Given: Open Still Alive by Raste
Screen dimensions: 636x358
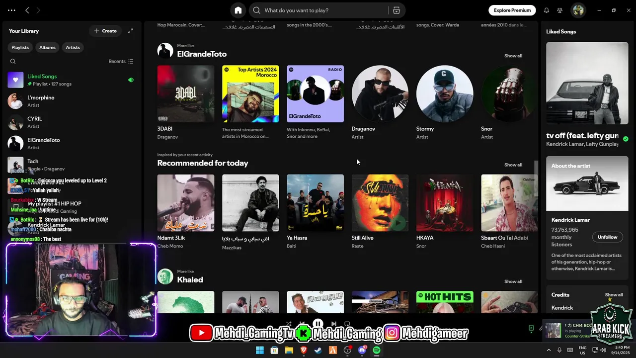Looking at the screenshot, I should click(x=380, y=212).
